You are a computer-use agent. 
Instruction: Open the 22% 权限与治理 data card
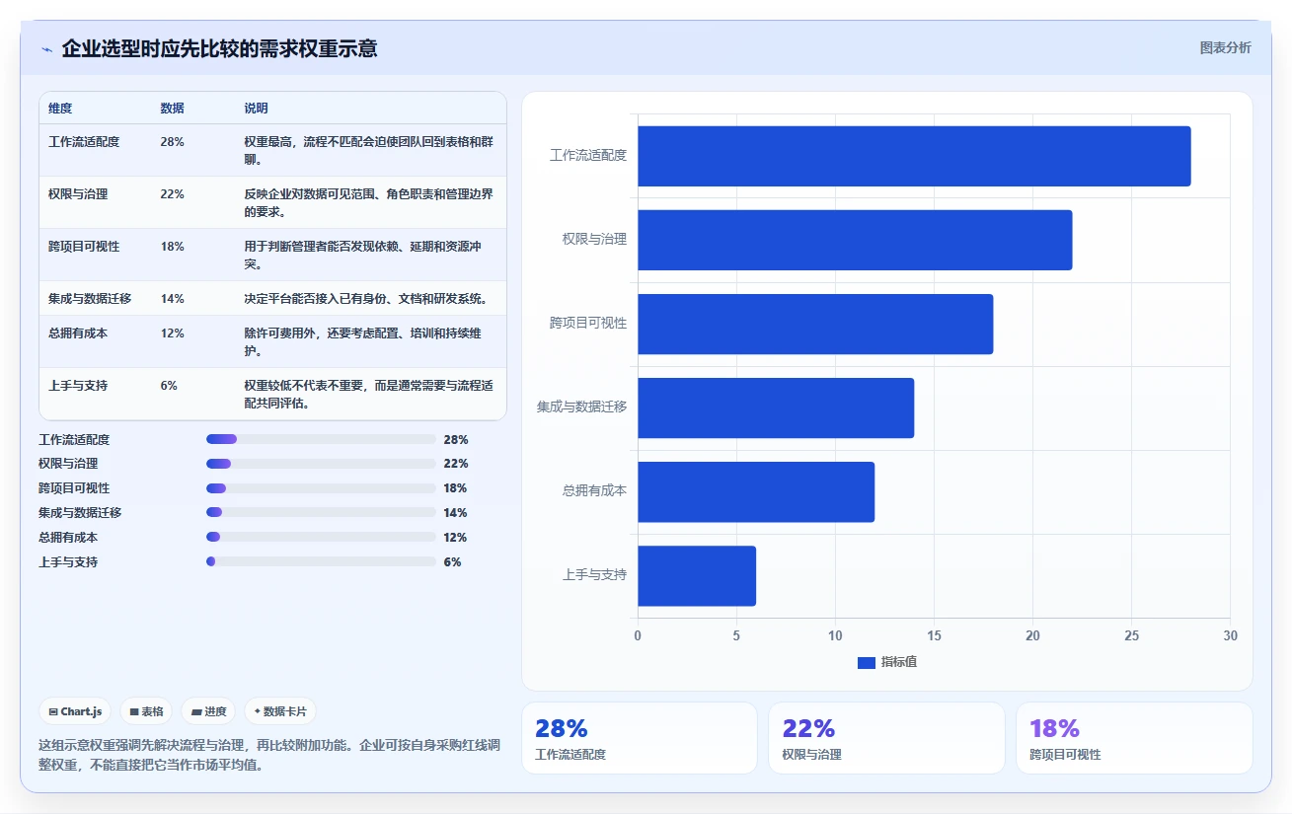point(886,738)
